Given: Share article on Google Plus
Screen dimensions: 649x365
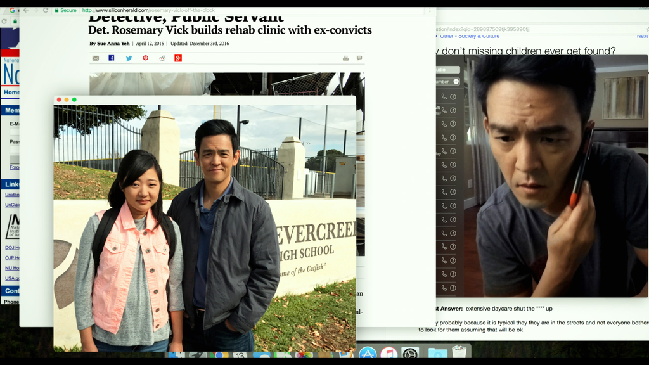Looking at the screenshot, I should click(178, 58).
